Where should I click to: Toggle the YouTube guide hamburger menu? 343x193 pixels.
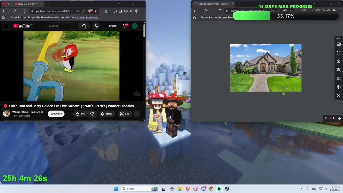coord(7,26)
